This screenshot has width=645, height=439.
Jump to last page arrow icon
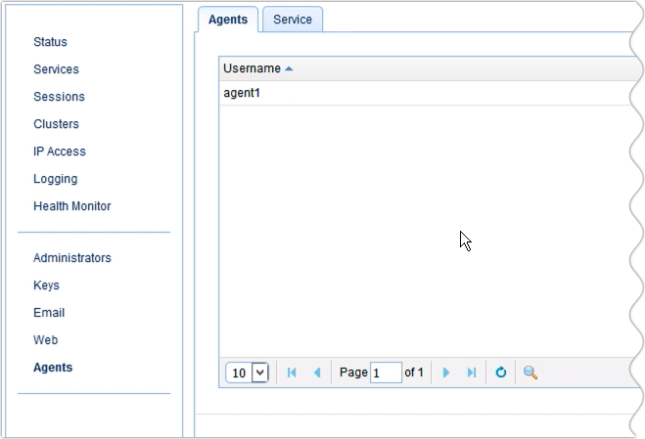471,373
